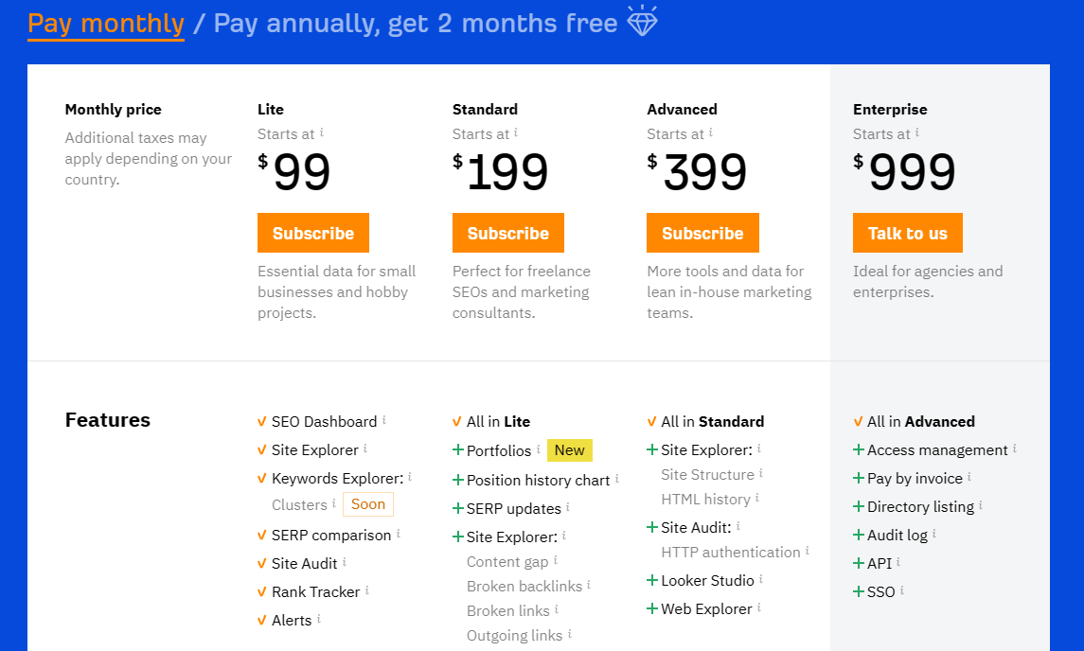Click info icon next to Lite Starts at
The image size is (1084, 651).
click(x=322, y=132)
